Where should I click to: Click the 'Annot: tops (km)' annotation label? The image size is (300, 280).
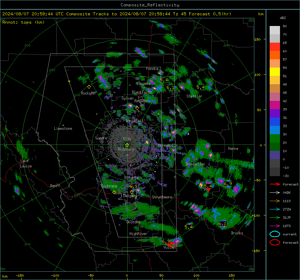pos(23,22)
